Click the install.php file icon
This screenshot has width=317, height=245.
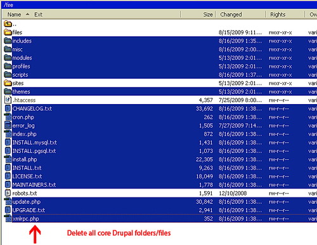tap(8, 159)
